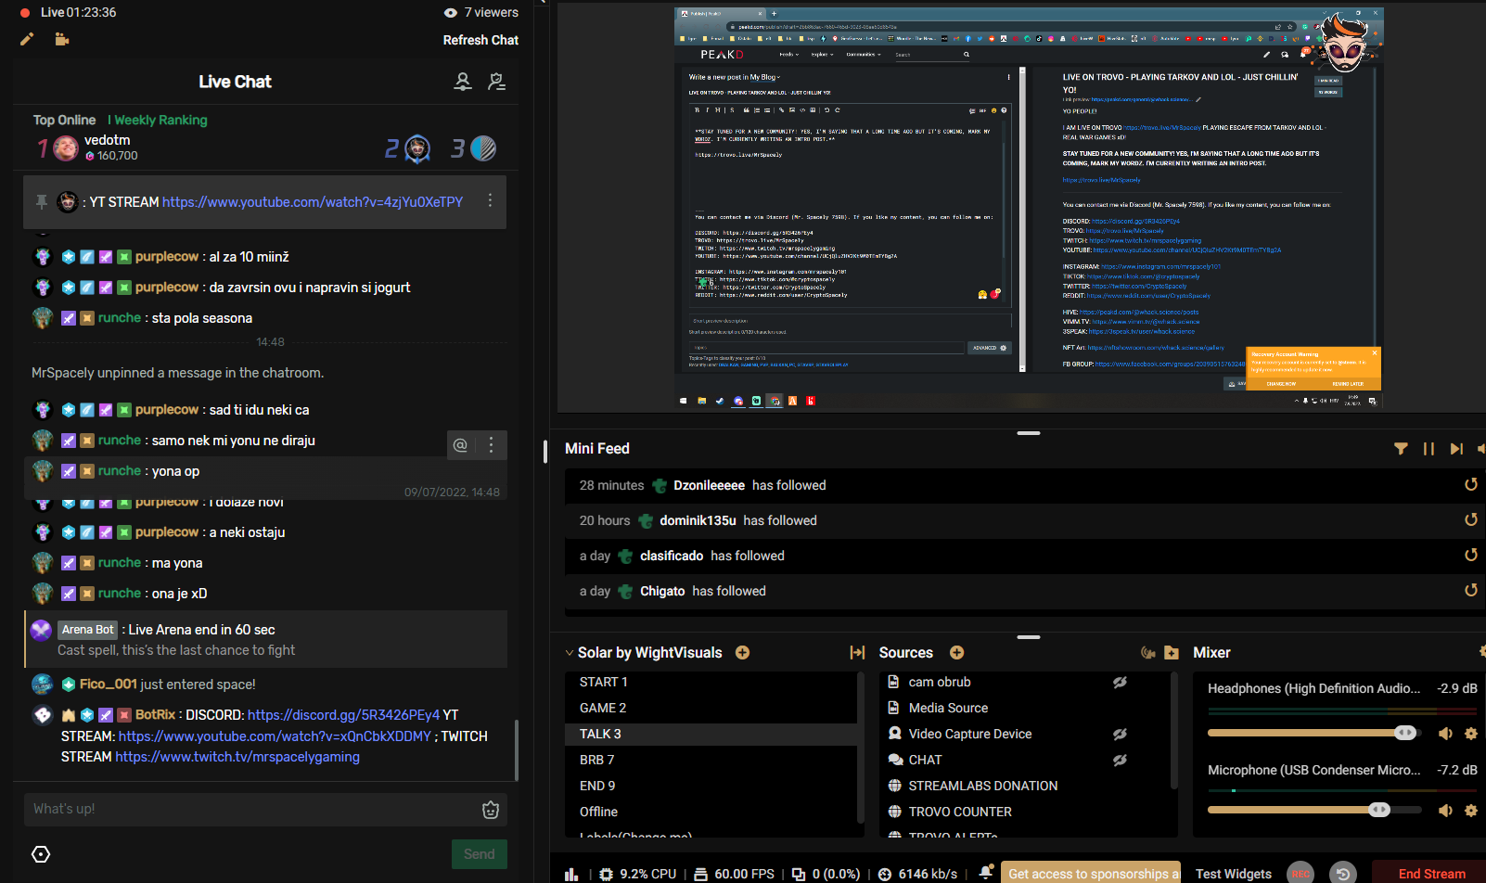Open scene transitions icon beside Sources
This screenshot has width=1486, height=883.
tap(857, 653)
